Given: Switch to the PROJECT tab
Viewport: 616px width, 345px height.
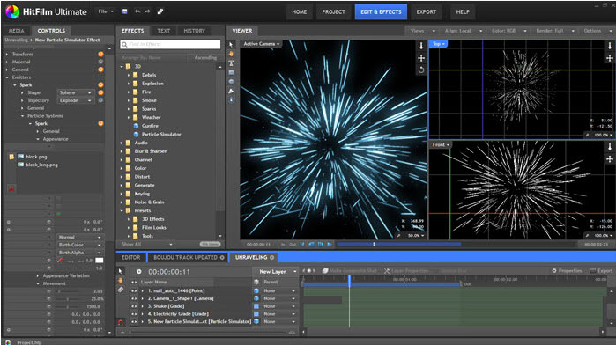Looking at the screenshot, I should click(x=333, y=11).
